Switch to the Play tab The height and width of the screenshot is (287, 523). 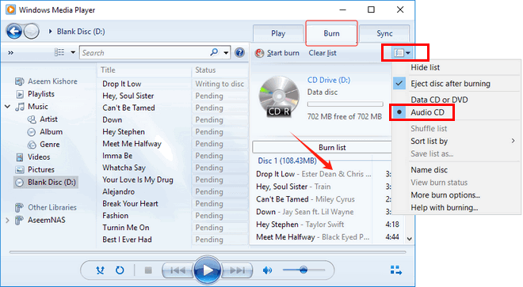(278, 33)
